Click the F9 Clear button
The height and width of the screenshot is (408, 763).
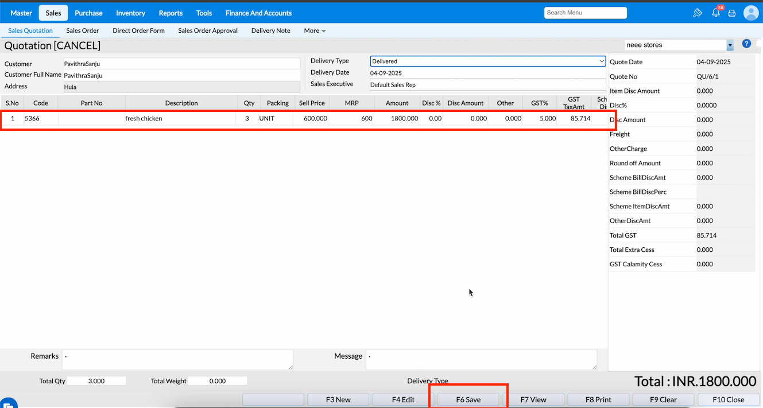[x=663, y=399]
